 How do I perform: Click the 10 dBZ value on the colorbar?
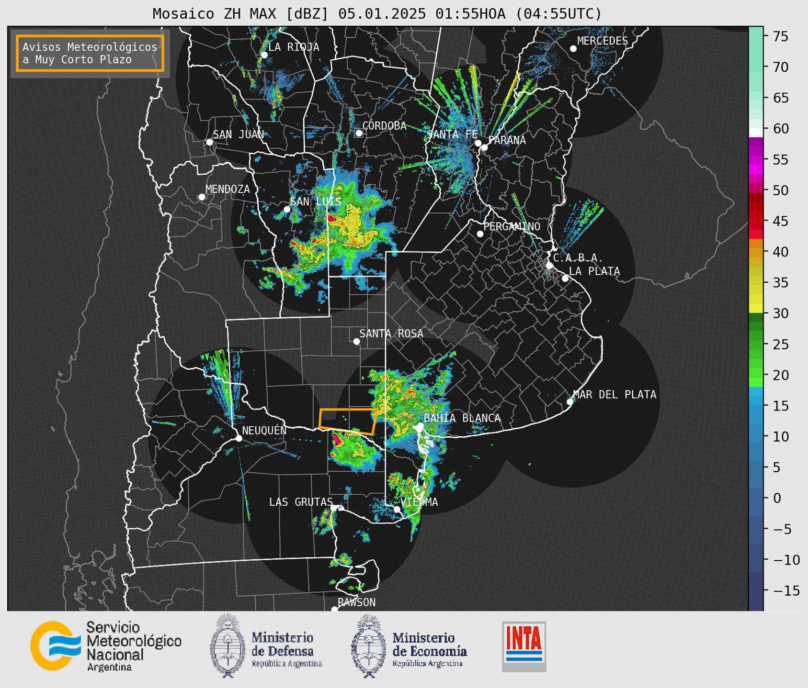(x=781, y=437)
